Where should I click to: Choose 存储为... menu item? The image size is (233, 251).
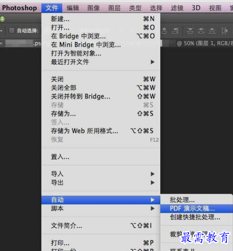101,114
